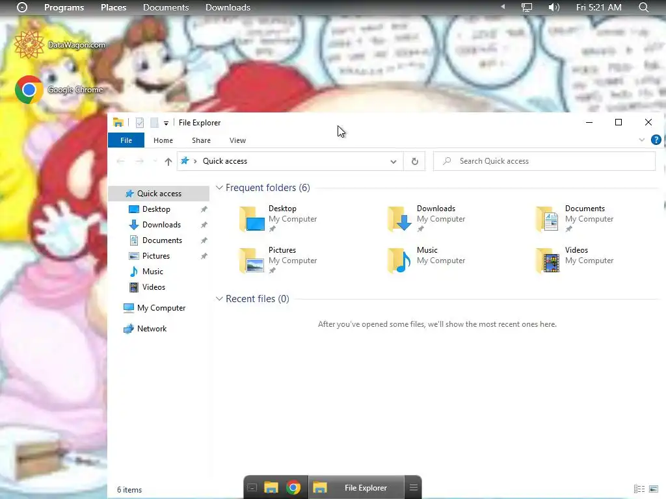Open the Desktop folder in Frequent folders

tap(278, 218)
